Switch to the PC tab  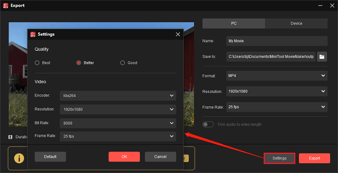pos(234,23)
